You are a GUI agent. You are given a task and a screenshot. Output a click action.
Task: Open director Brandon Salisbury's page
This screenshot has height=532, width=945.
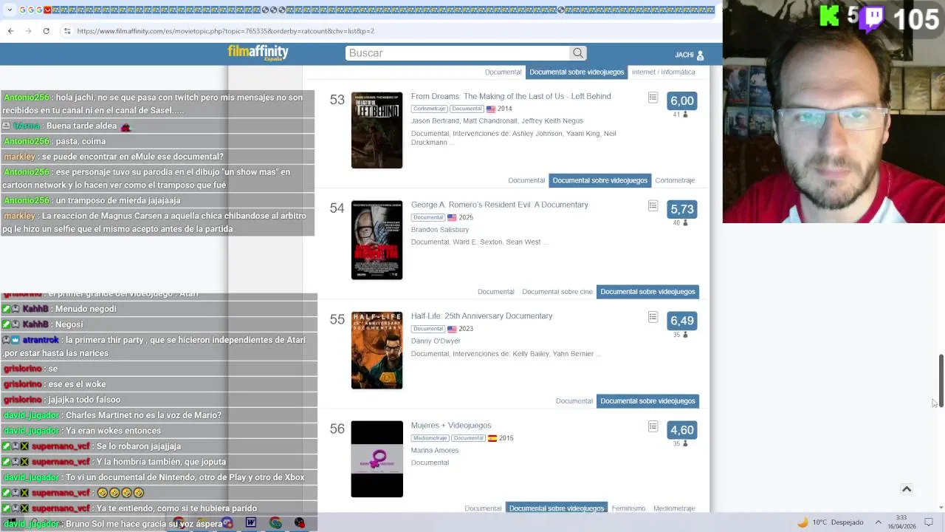440,229
